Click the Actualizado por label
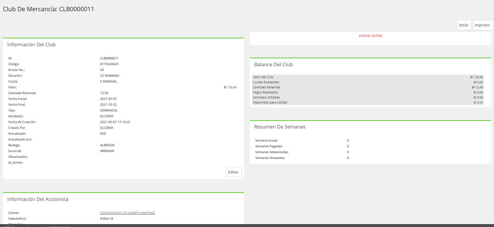 pyautogui.click(x=20, y=139)
